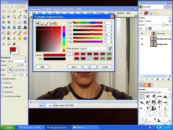
Task: Select the Flip tool
Action: point(20,27)
